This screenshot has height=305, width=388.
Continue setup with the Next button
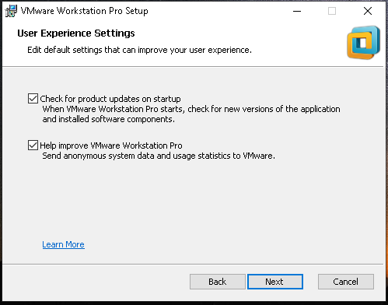275,282
